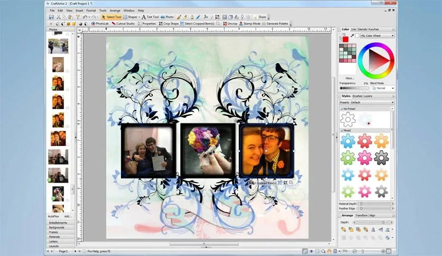Screen dimensions: 442x256
Task: Switch to the Line tab
Action: 354,29
